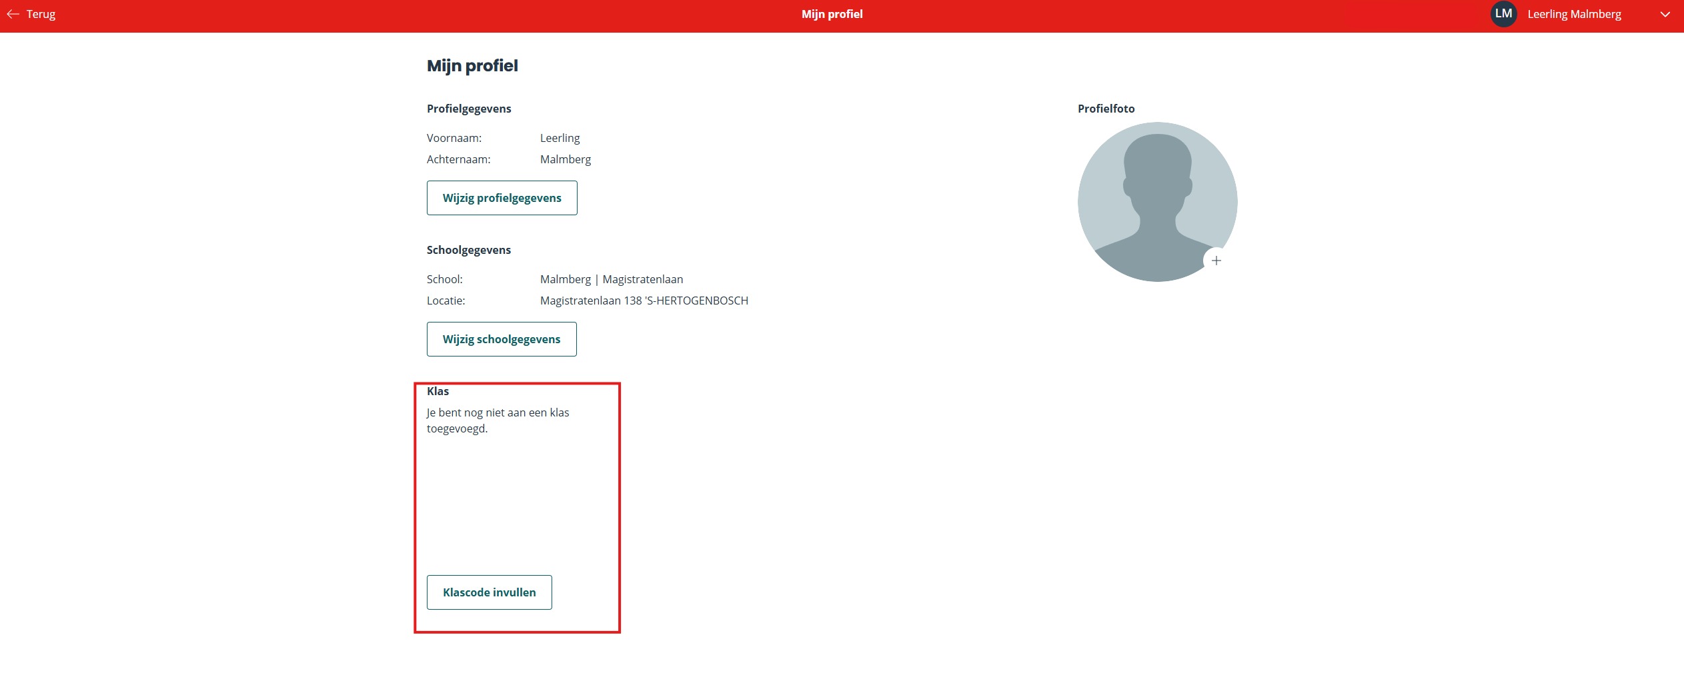This screenshot has width=1684, height=681.
Task: Select the Voornaam value 'Leerling'
Action: pos(560,138)
